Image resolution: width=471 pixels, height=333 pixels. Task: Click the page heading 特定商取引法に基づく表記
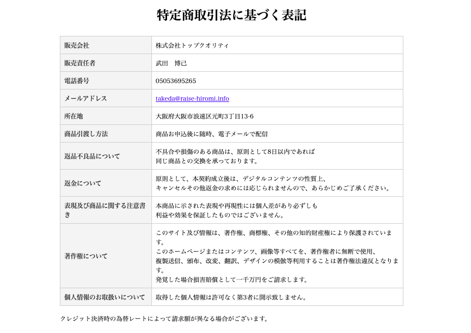click(x=232, y=15)
